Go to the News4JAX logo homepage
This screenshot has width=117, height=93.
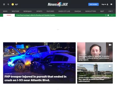tap(58, 4)
